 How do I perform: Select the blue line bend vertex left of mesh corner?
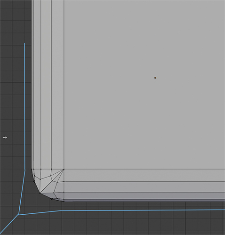click(25, 170)
